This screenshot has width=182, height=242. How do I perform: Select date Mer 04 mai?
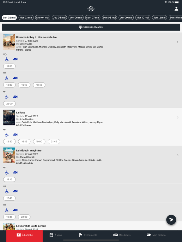(x=43, y=18)
